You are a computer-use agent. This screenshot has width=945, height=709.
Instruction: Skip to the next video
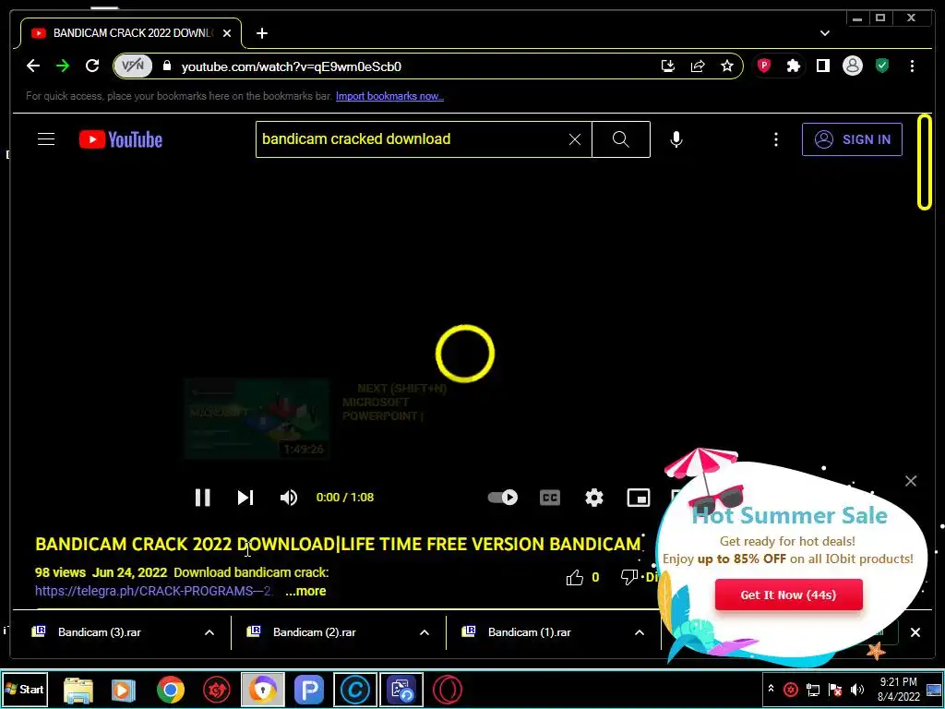pyautogui.click(x=245, y=498)
